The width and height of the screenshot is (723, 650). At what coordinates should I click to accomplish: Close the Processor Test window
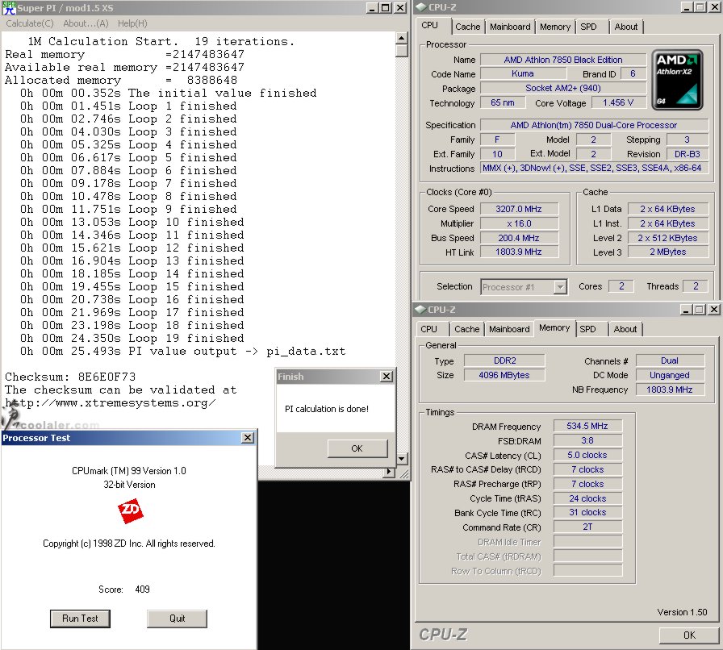click(248, 438)
